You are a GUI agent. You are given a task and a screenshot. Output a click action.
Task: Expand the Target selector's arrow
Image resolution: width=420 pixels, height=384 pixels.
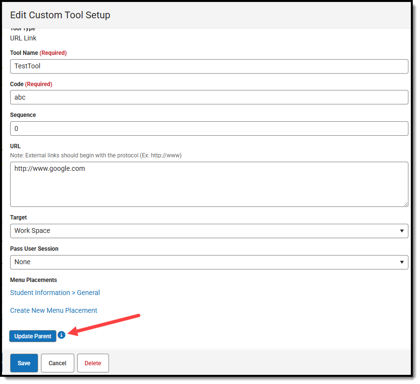402,230
